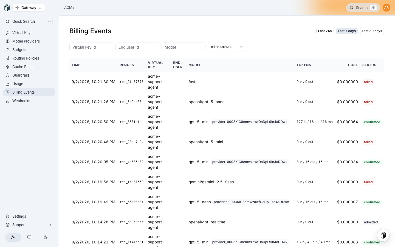Image resolution: width=395 pixels, height=247 pixels.
Task: Click the Usage chart icon
Action: point(8,84)
